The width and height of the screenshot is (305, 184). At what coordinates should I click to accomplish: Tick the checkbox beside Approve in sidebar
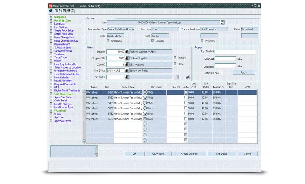tap(51, 117)
